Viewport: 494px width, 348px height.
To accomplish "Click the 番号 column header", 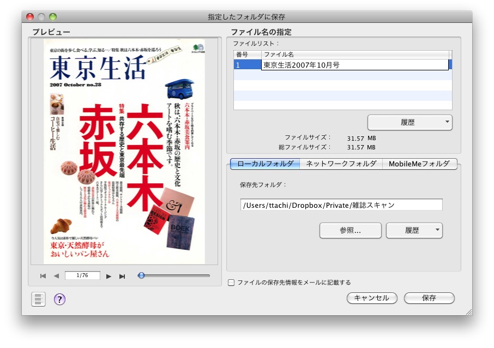I will 248,55.
